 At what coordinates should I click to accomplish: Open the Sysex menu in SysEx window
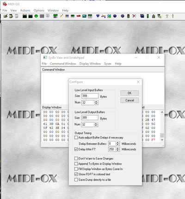tap(108, 64)
